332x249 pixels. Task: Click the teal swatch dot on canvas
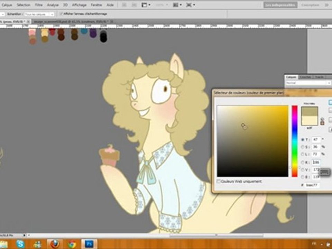[84, 31]
